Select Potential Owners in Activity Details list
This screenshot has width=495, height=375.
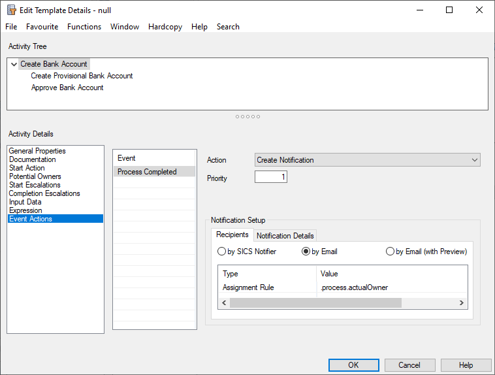point(35,176)
